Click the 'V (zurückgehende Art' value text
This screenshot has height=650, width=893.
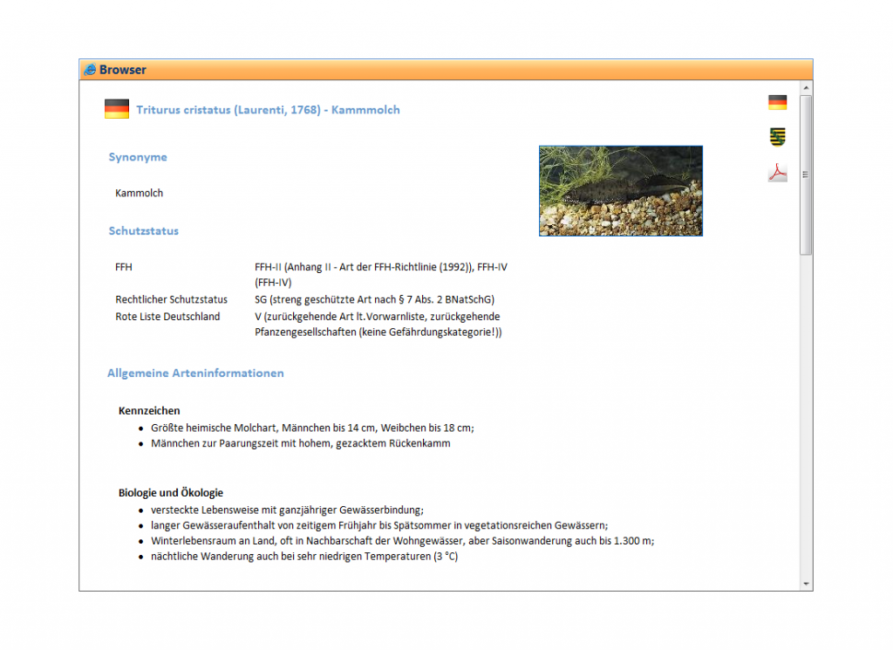(x=378, y=325)
